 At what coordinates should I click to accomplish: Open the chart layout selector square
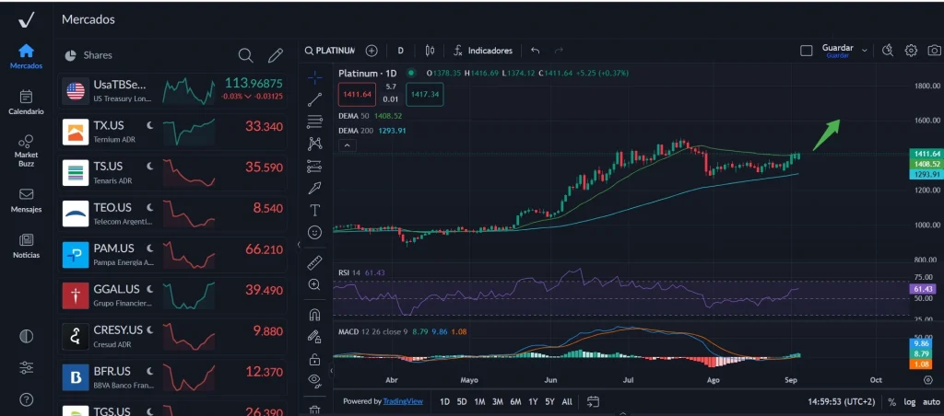pos(806,51)
